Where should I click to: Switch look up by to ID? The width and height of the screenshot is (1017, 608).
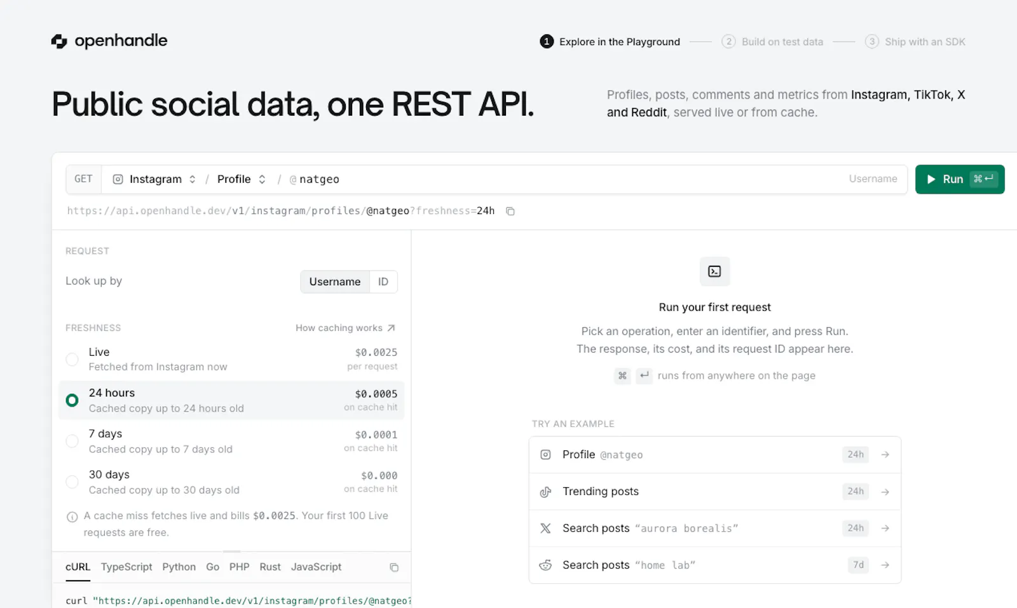[x=383, y=281]
